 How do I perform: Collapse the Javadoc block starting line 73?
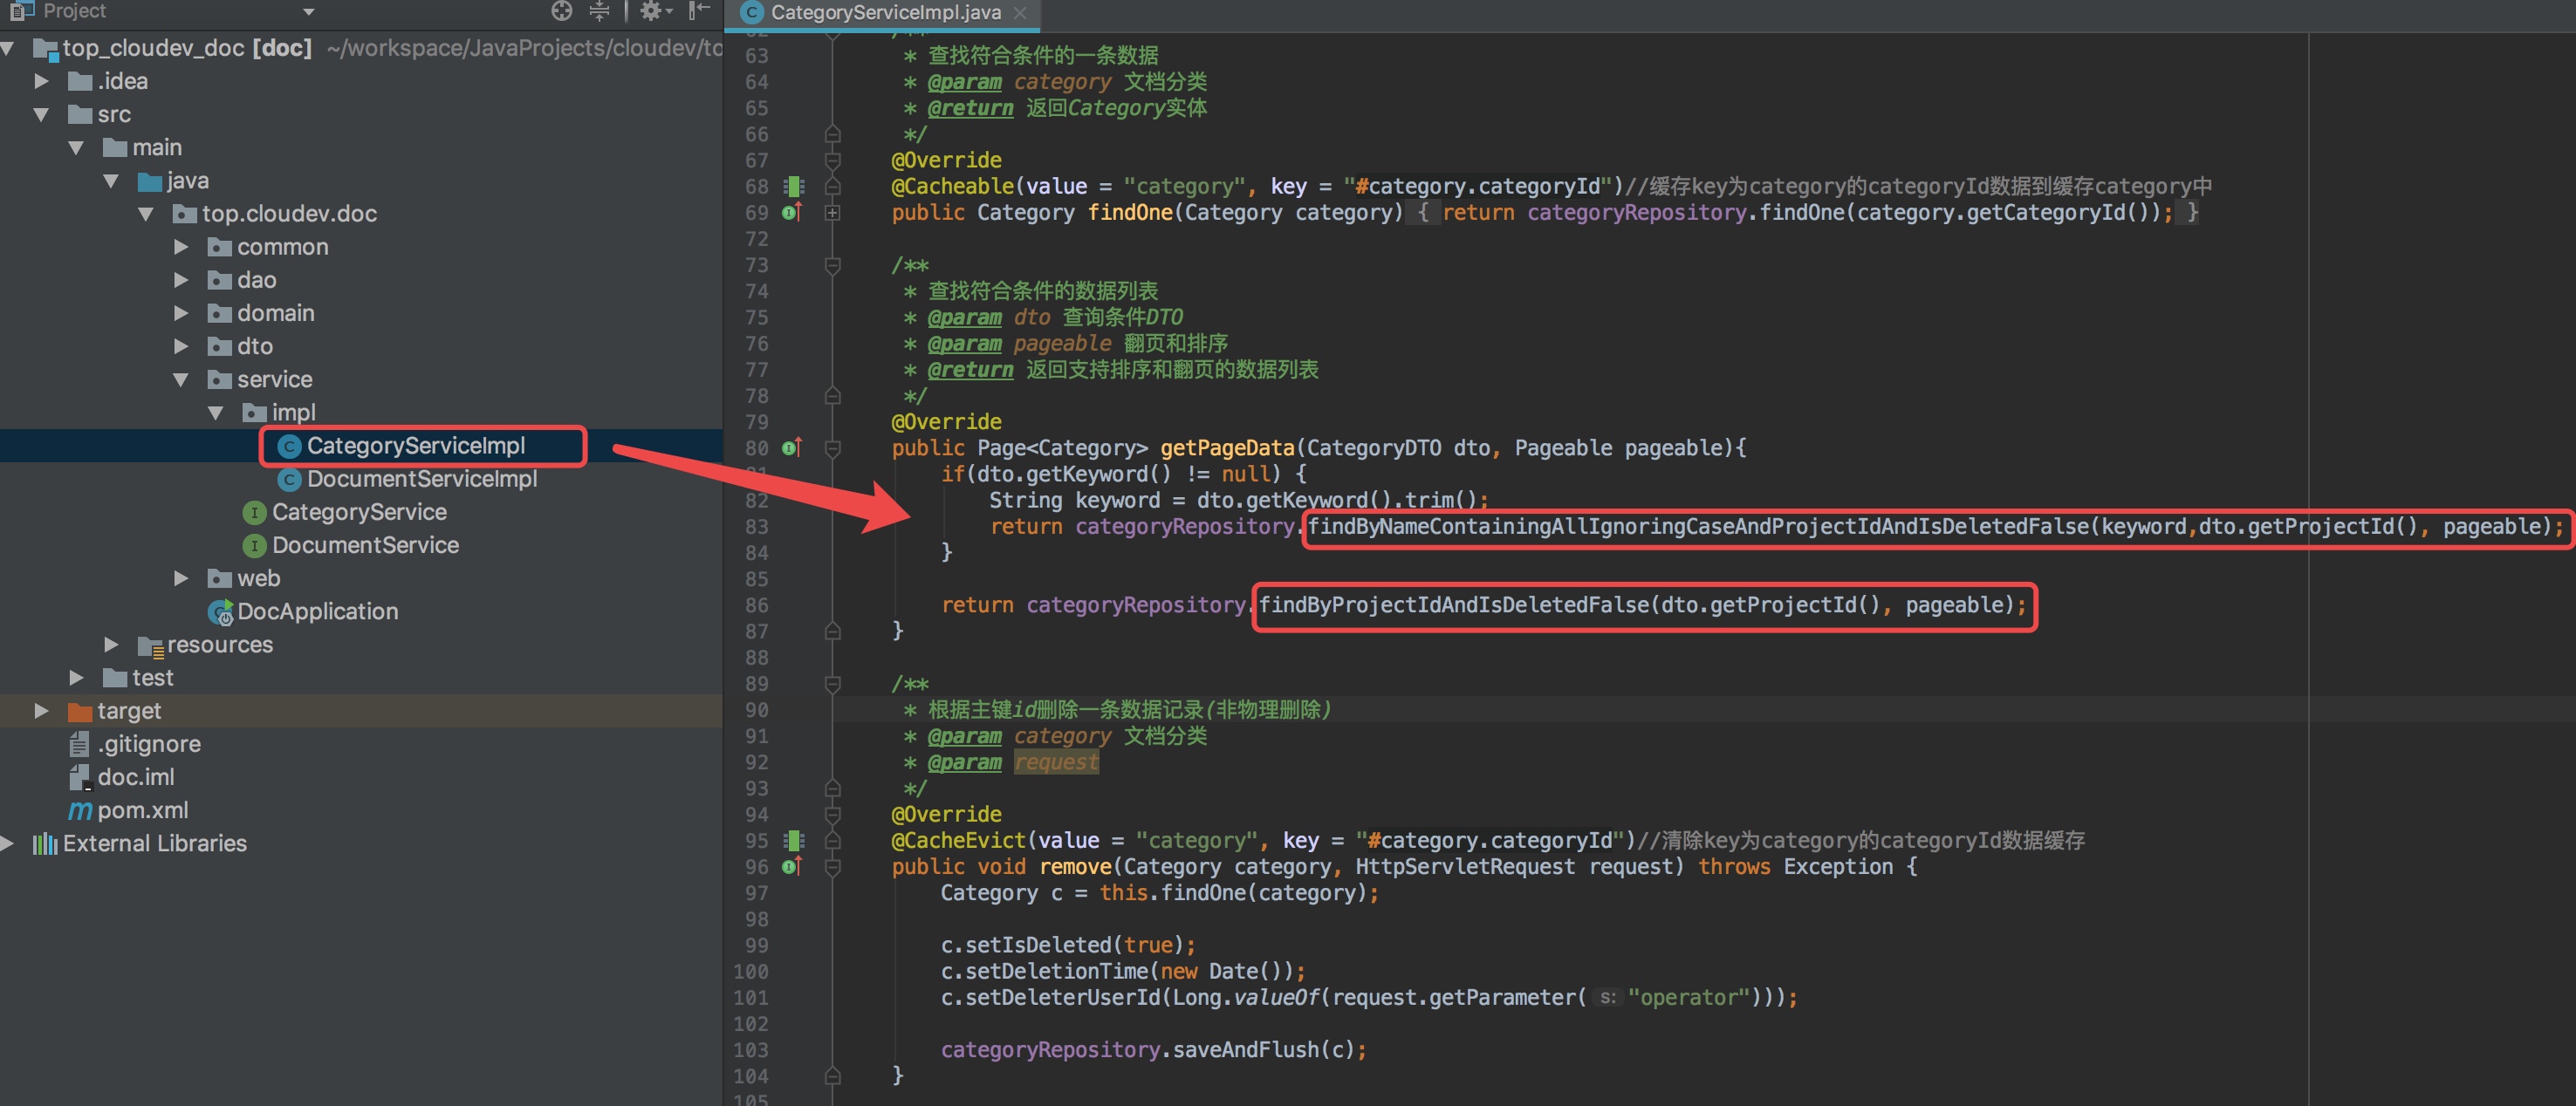(832, 265)
